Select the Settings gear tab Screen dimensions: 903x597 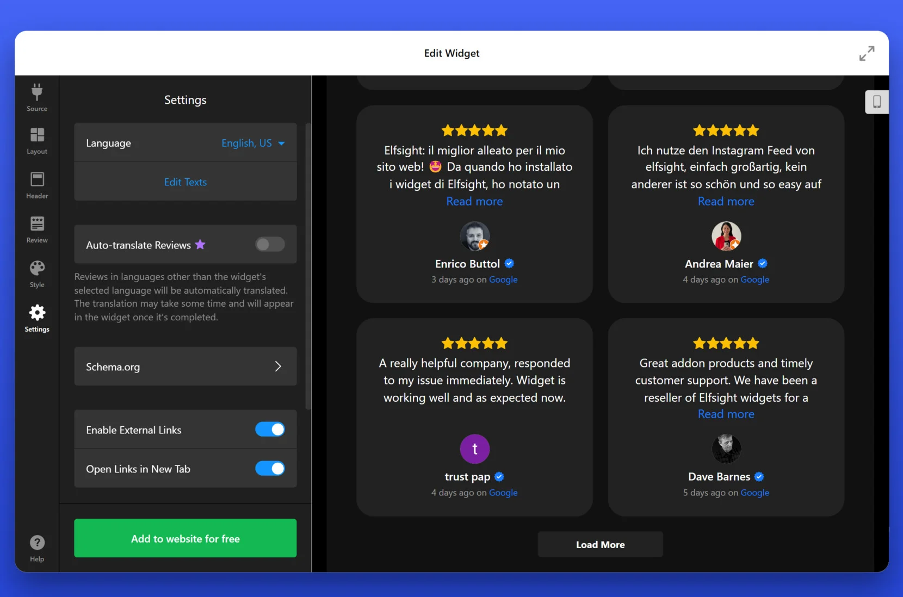[x=37, y=319]
